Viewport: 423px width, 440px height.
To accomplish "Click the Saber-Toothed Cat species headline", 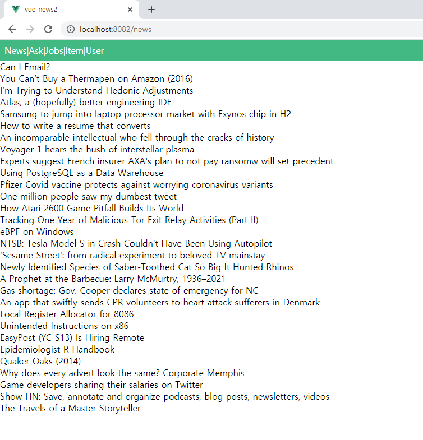I will pos(147,267).
